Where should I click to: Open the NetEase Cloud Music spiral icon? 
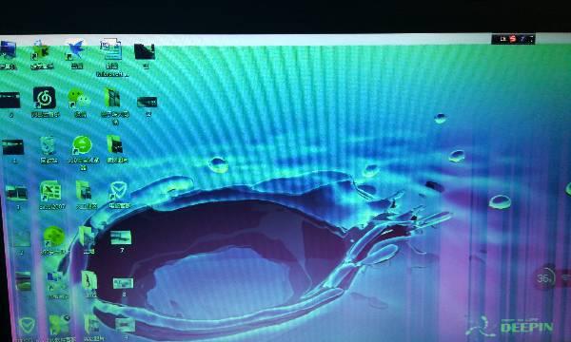45,98
